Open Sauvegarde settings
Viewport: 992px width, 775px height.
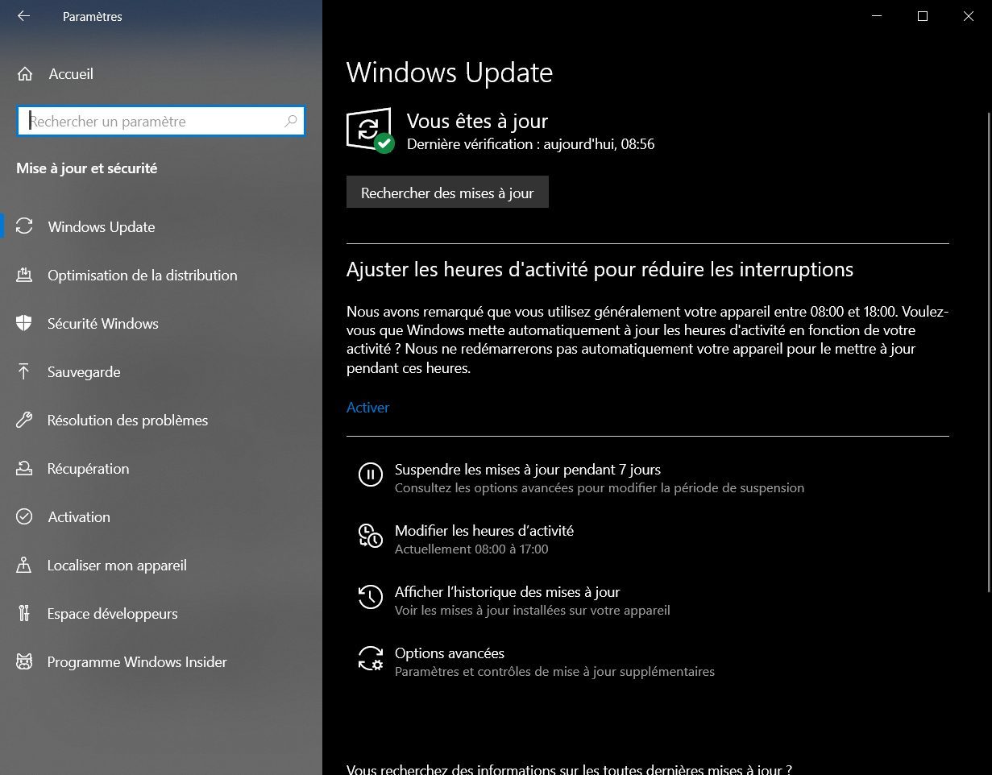161,371
